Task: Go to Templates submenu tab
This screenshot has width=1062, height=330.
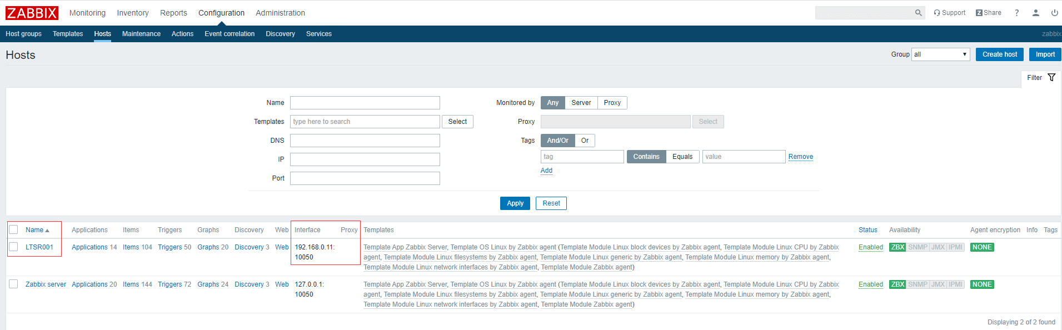Action: pos(68,34)
